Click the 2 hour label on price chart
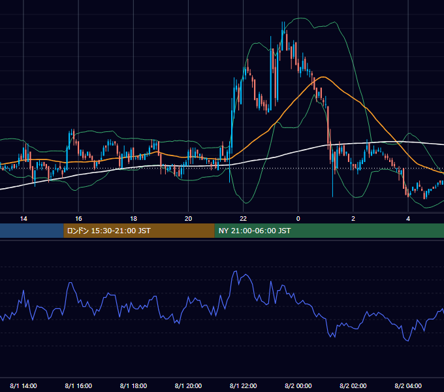 pyautogui.click(x=353, y=219)
